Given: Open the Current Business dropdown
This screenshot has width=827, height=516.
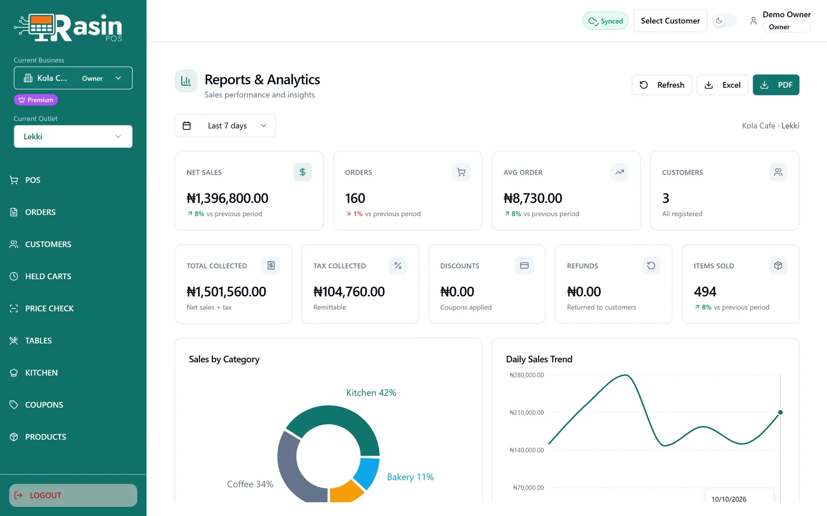Looking at the screenshot, I should tap(73, 78).
